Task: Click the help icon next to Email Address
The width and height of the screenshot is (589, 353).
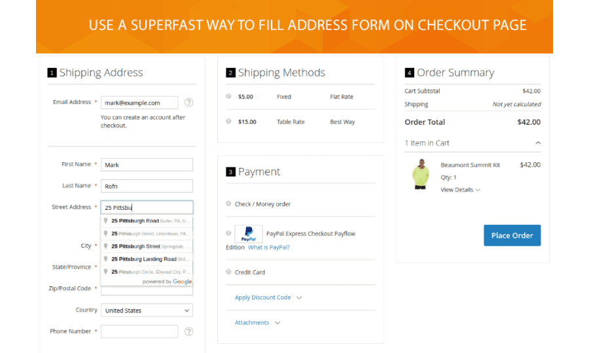Action: [188, 103]
